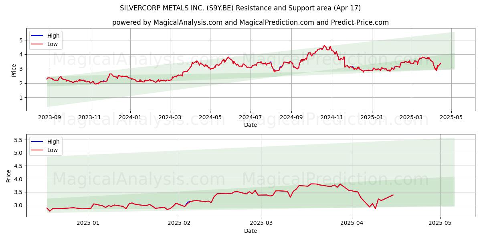
Task: Click the '2025-02' x-axis label on bottom chart
Action: 179,224
